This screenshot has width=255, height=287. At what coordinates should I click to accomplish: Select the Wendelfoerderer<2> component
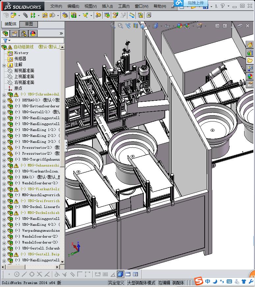40,236
